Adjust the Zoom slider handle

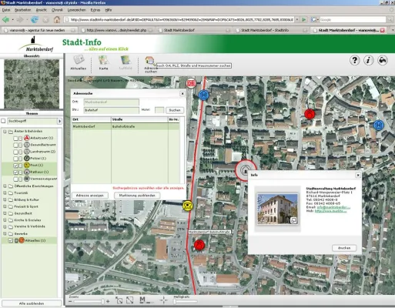(102, 301)
